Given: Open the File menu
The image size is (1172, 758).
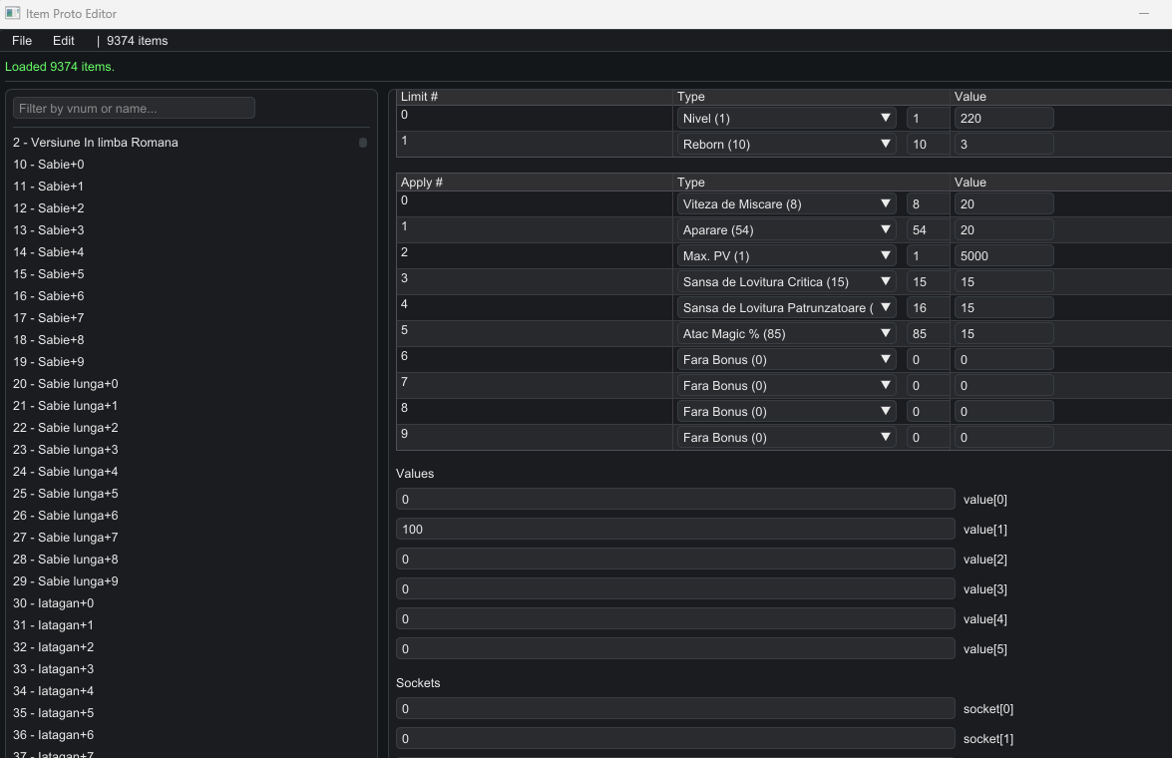Looking at the screenshot, I should coord(22,40).
